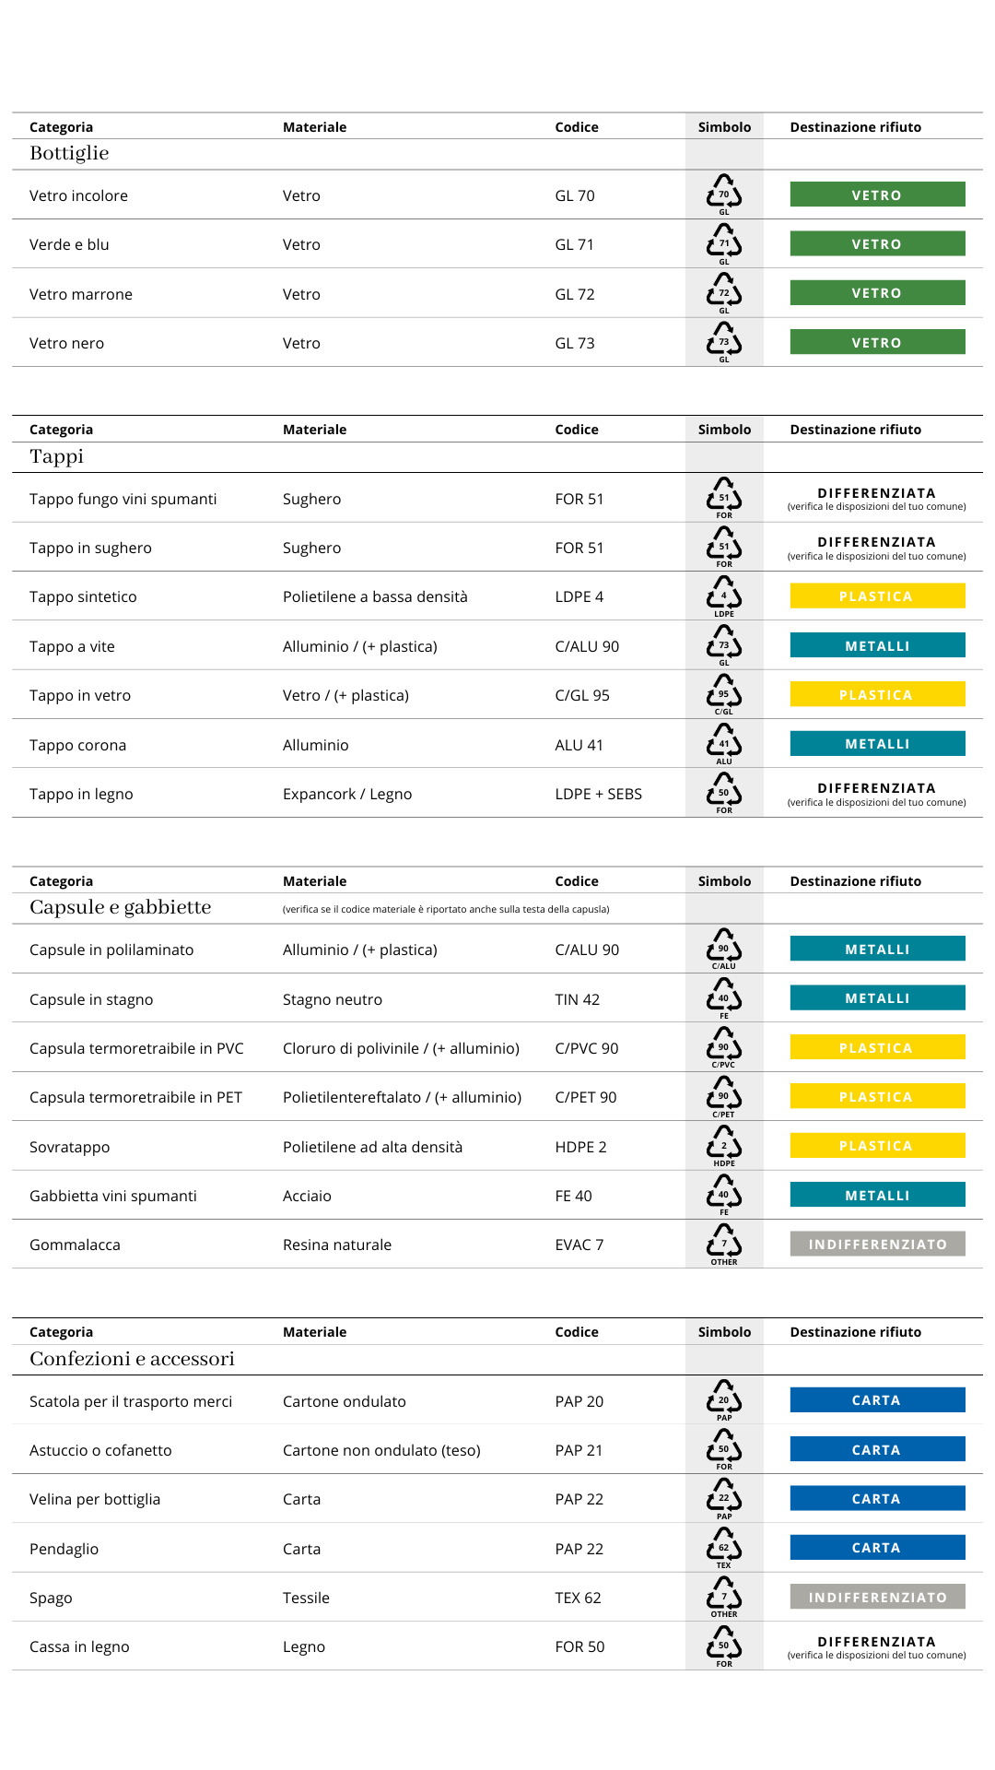Click the Tappi section heading
Screen dimensions: 995x1770
tap(56, 456)
